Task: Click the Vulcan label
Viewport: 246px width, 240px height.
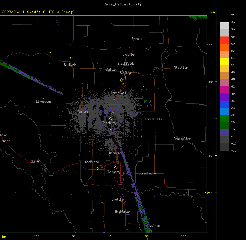Action: pos(155,226)
